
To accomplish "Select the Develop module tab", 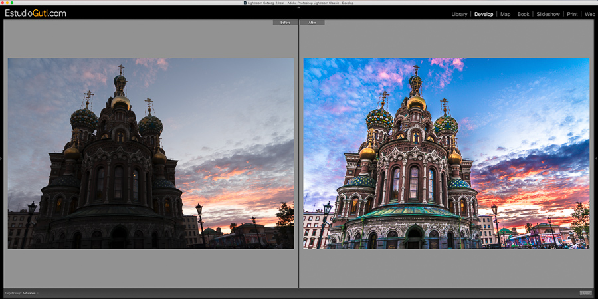I will pos(483,14).
